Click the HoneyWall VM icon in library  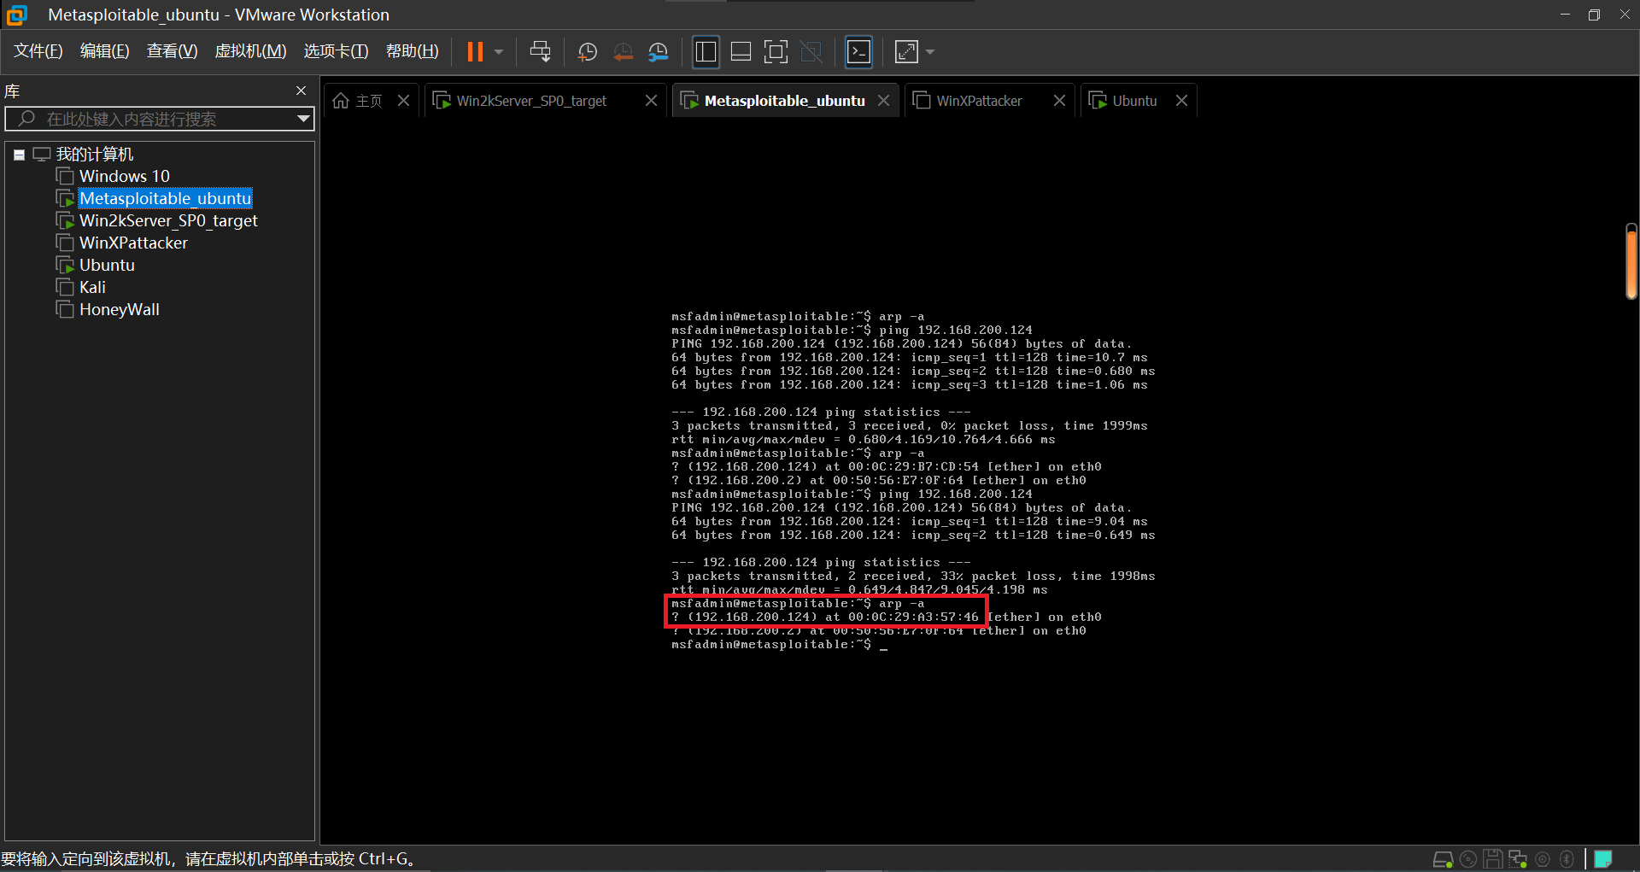click(65, 309)
